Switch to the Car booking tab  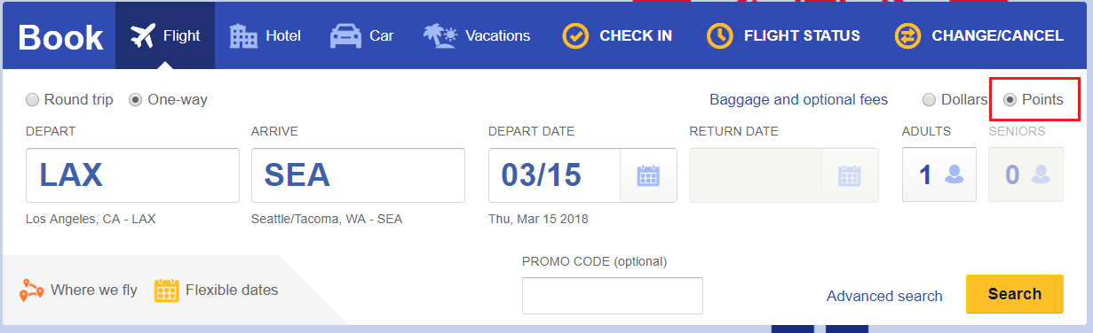tap(361, 36)
